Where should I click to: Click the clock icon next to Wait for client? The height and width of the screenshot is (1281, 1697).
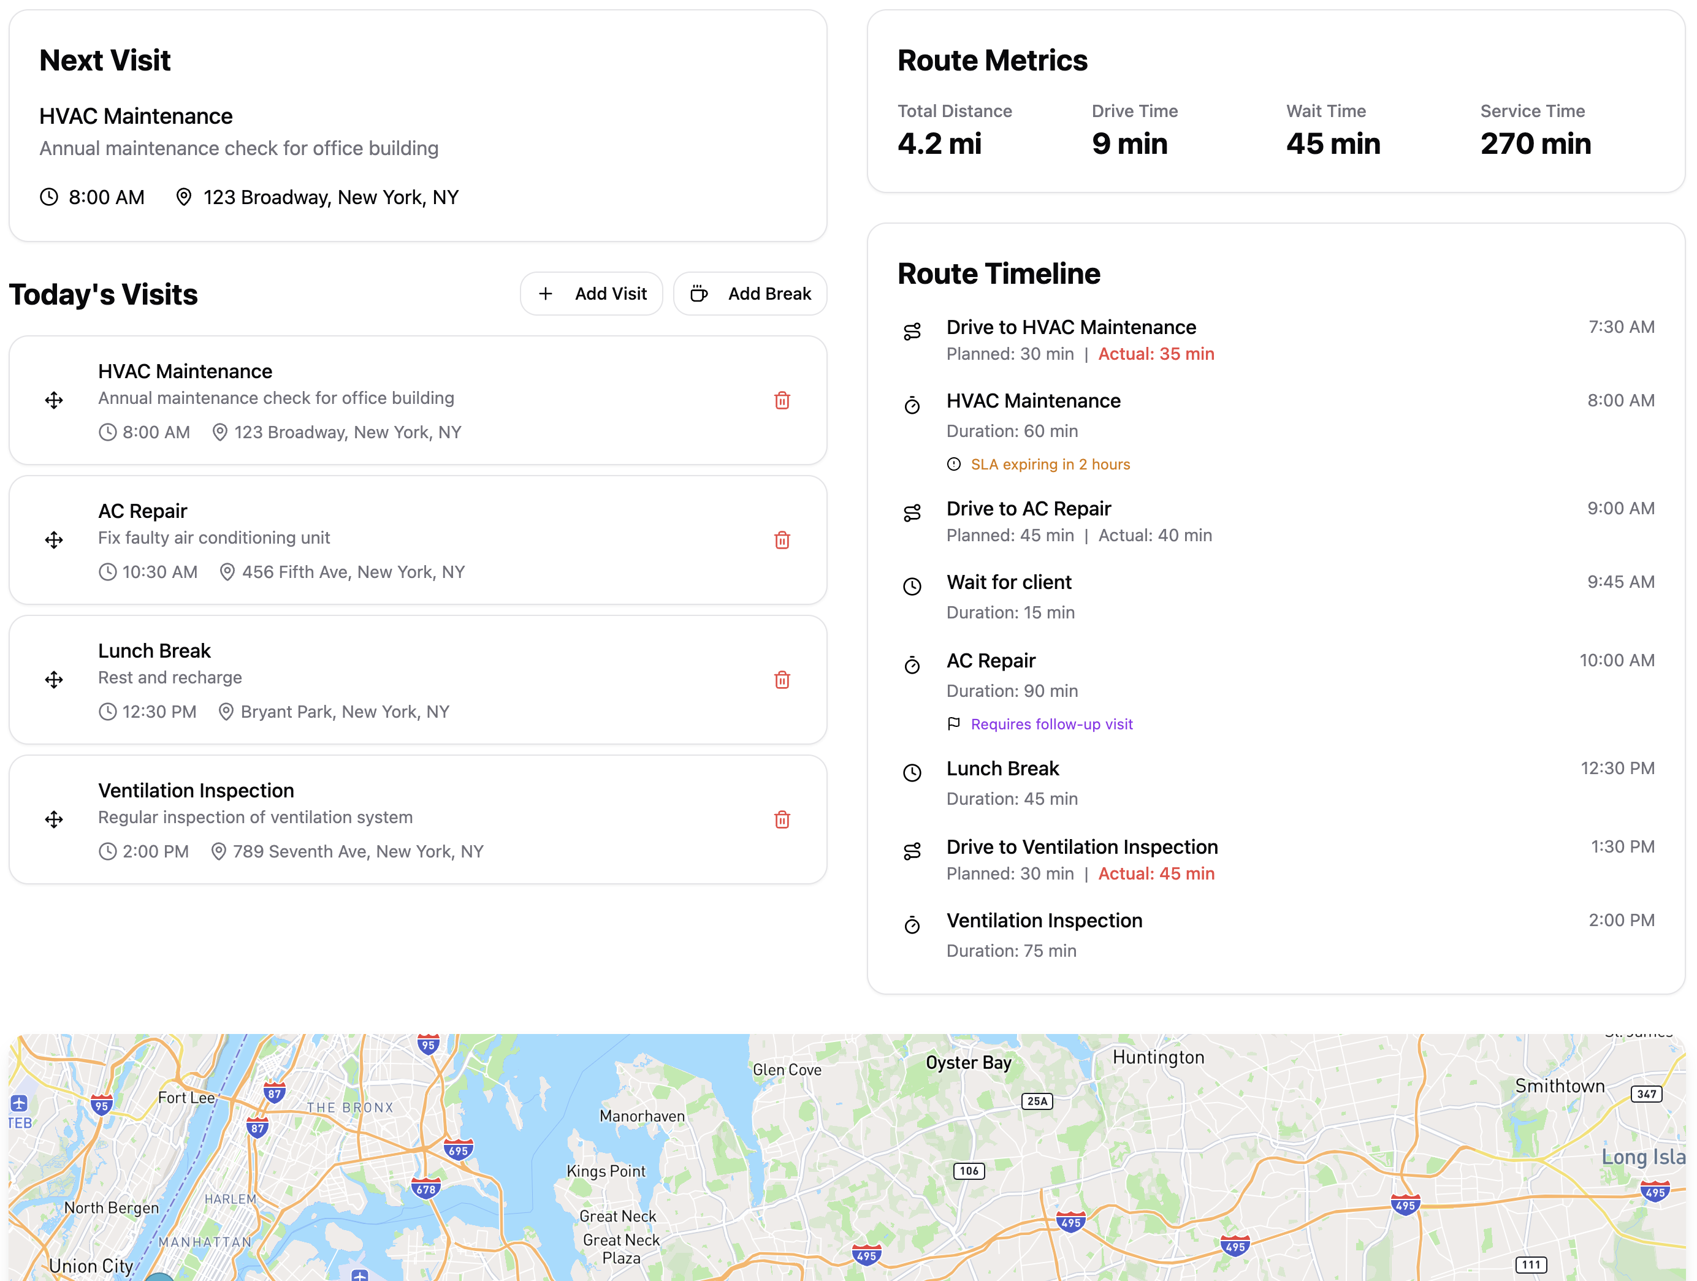point(912,587)
